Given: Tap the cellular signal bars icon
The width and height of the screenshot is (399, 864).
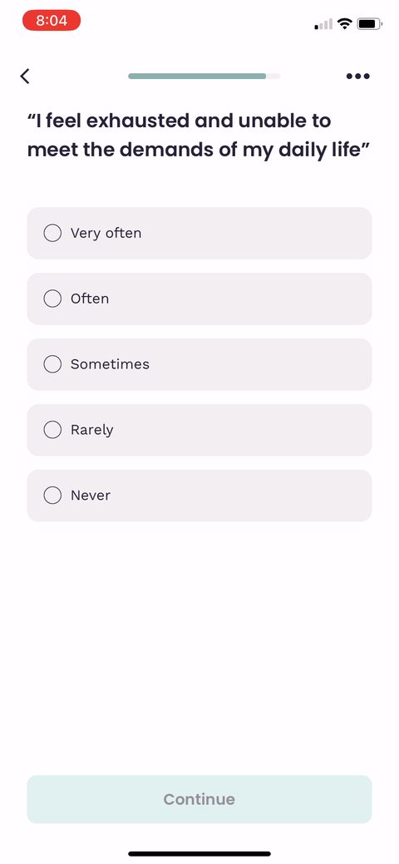Looking at the screenshot, I should point(323,24).
